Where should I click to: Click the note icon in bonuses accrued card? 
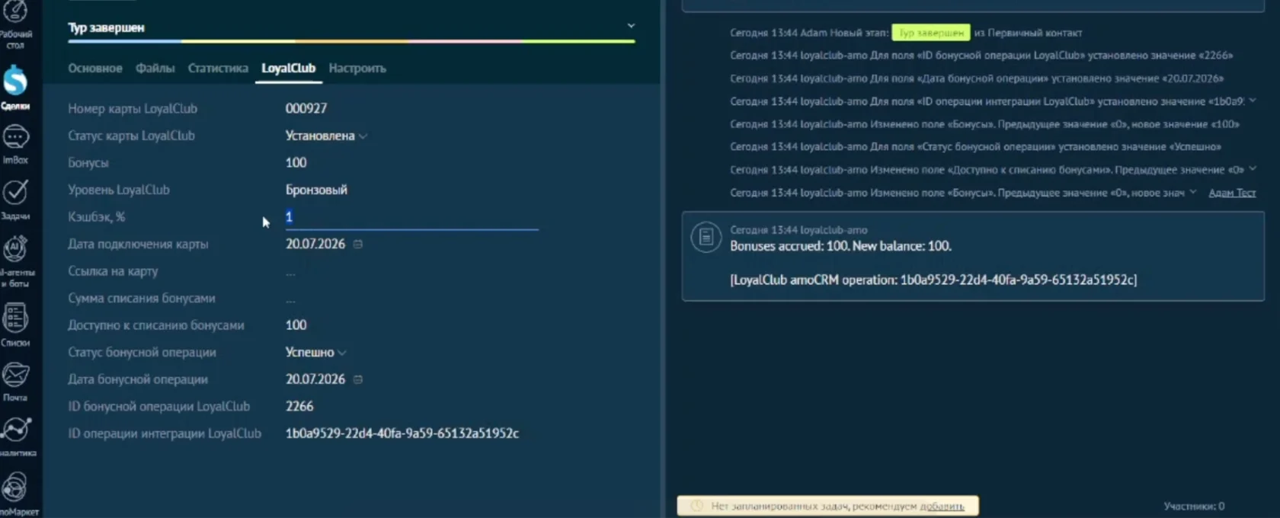[706, 237]
